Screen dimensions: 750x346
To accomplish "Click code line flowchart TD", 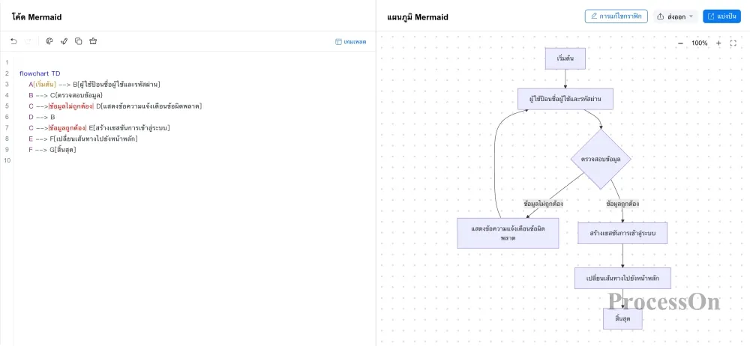I will click(40, 73).
